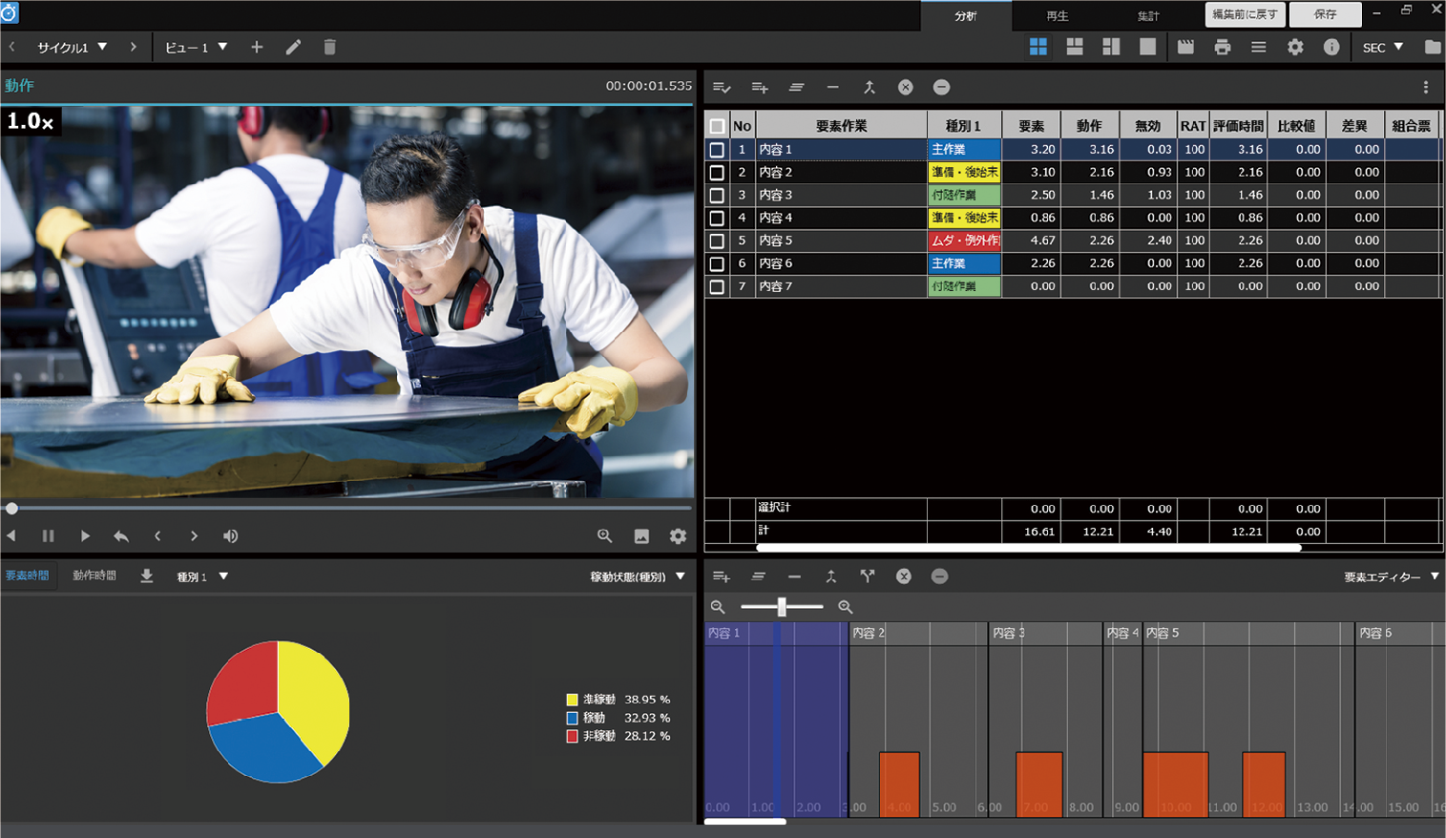The width and height of the screenshot is (1446, 838).
Task: Expand the SEC unit dropdown
Action: tap(1382, 47)
